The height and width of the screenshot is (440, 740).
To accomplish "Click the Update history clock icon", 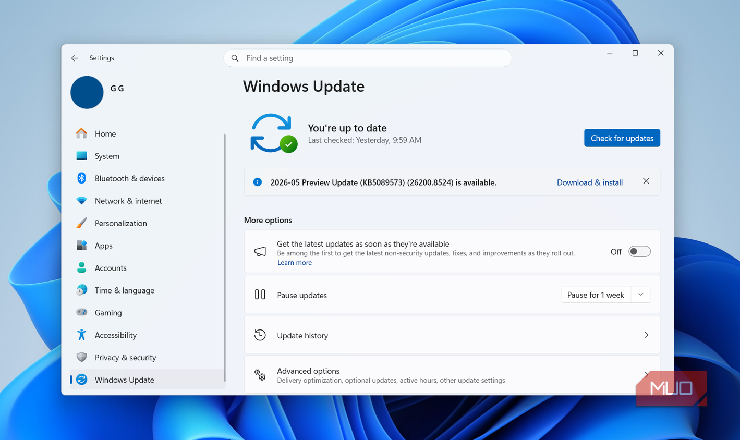I will [260, 335].
